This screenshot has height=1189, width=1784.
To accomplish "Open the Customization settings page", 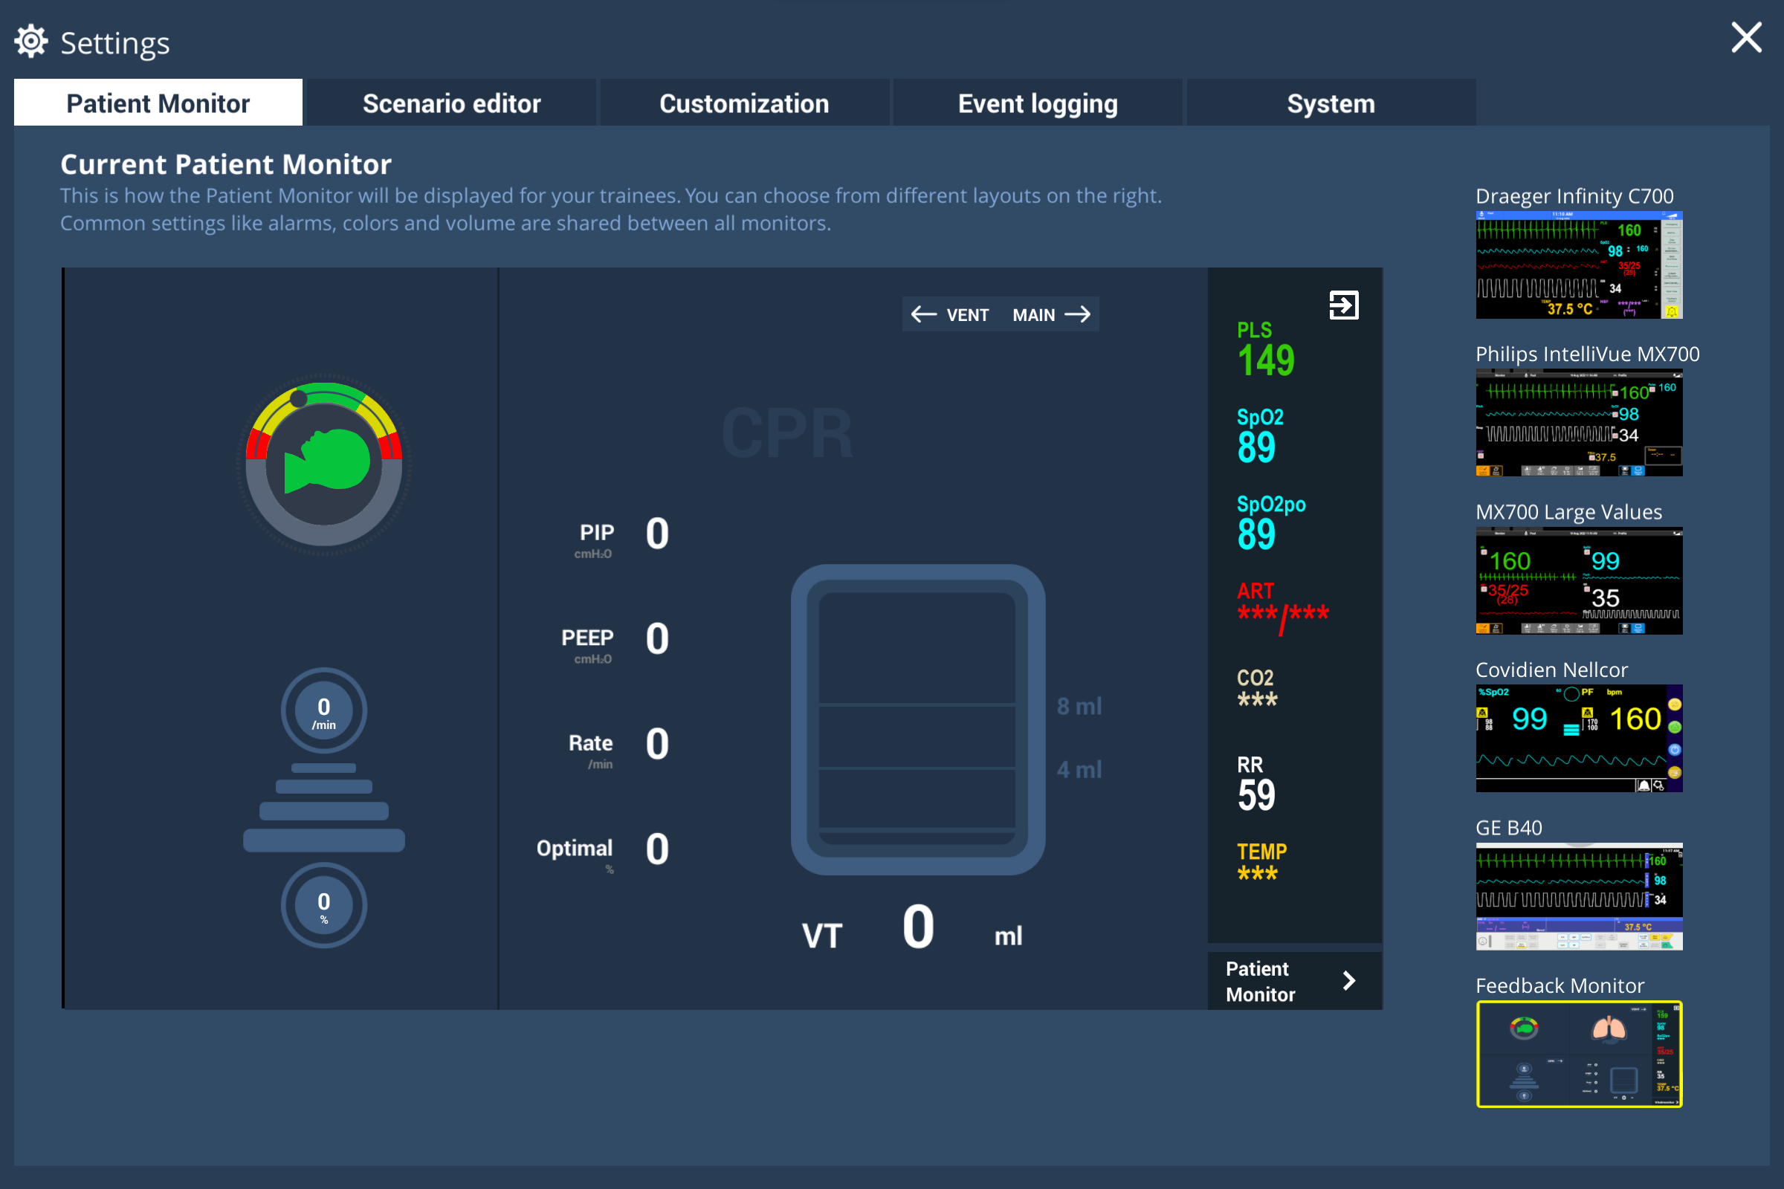I will 744,103.
